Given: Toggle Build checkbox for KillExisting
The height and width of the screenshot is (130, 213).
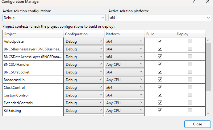Looking at the screenshot, I should pos(160,110).
